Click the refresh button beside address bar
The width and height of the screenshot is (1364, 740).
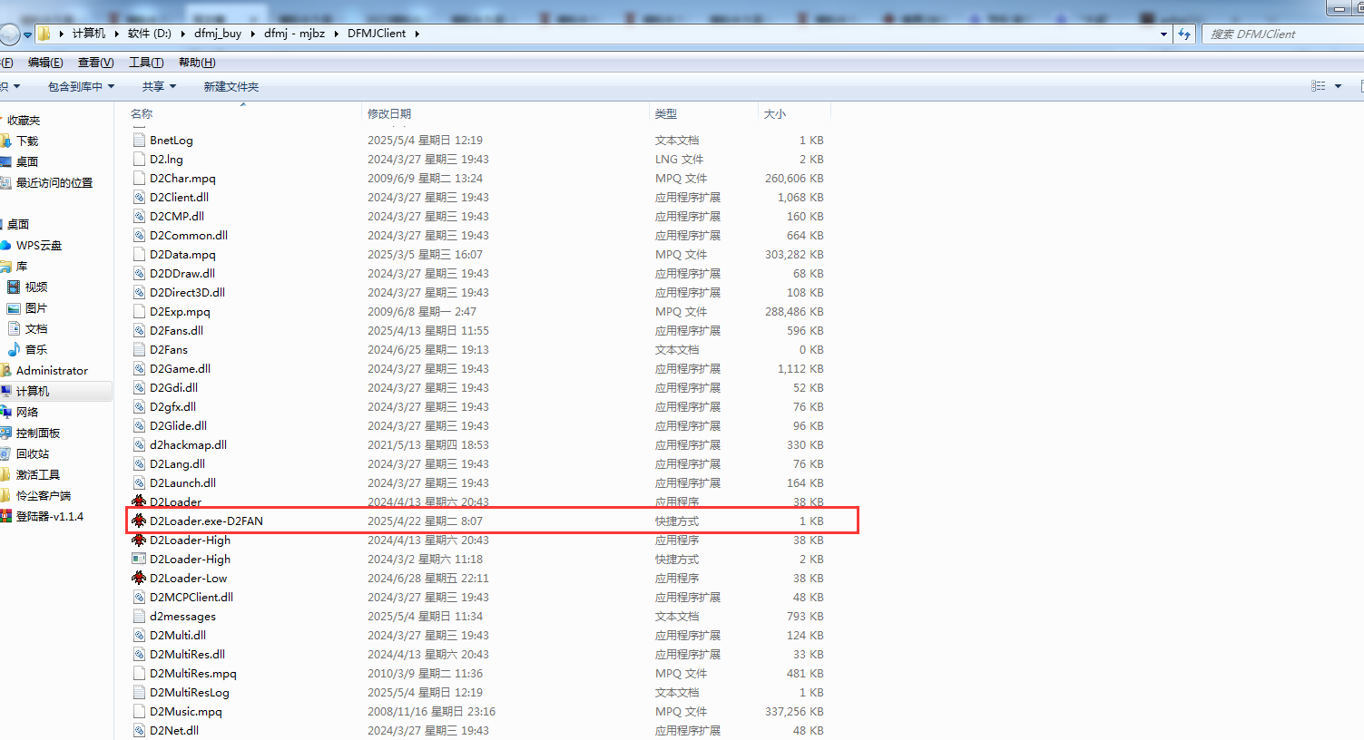1184,34
